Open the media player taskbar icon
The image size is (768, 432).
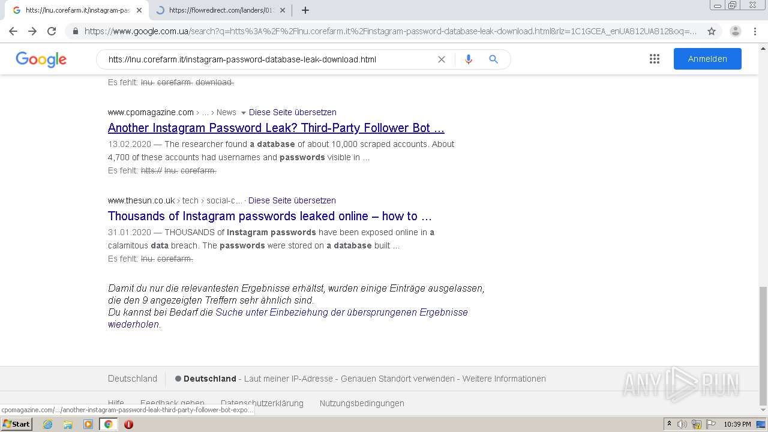point(88,424)
